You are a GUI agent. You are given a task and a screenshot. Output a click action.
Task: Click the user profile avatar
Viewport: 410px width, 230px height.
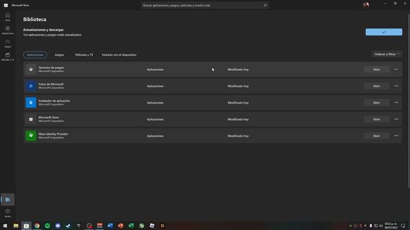pos(366,5)
